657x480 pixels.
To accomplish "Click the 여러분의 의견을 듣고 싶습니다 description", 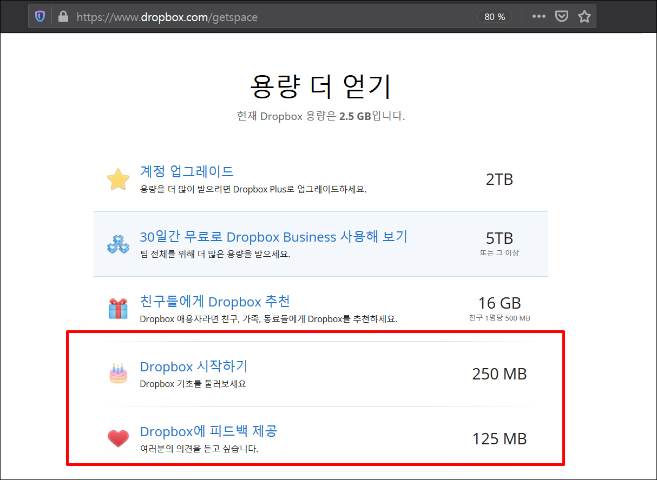I will click(199, 449).
